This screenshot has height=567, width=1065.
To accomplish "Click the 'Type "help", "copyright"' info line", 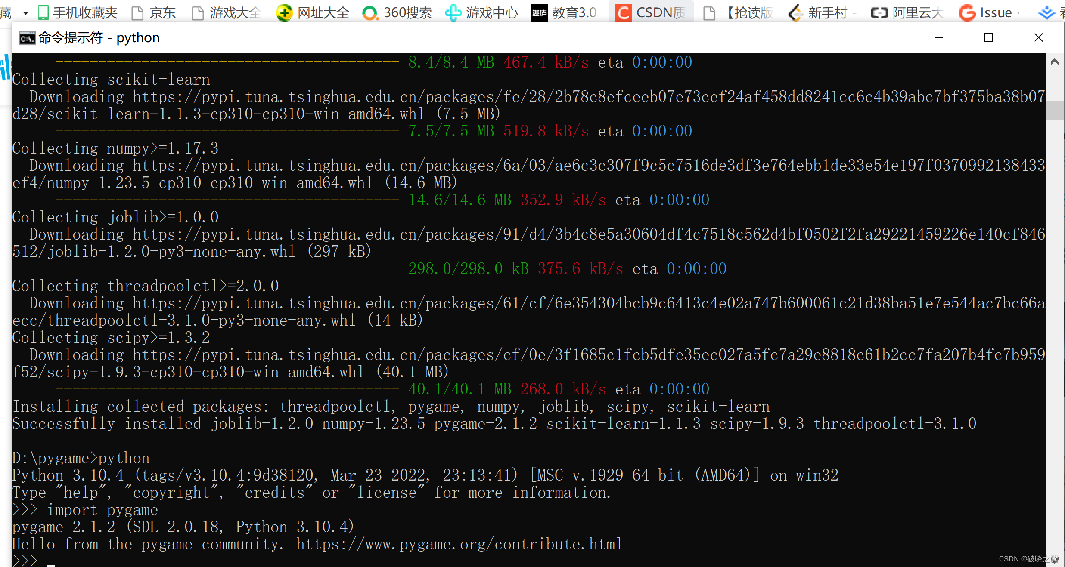I will [311, 493].
